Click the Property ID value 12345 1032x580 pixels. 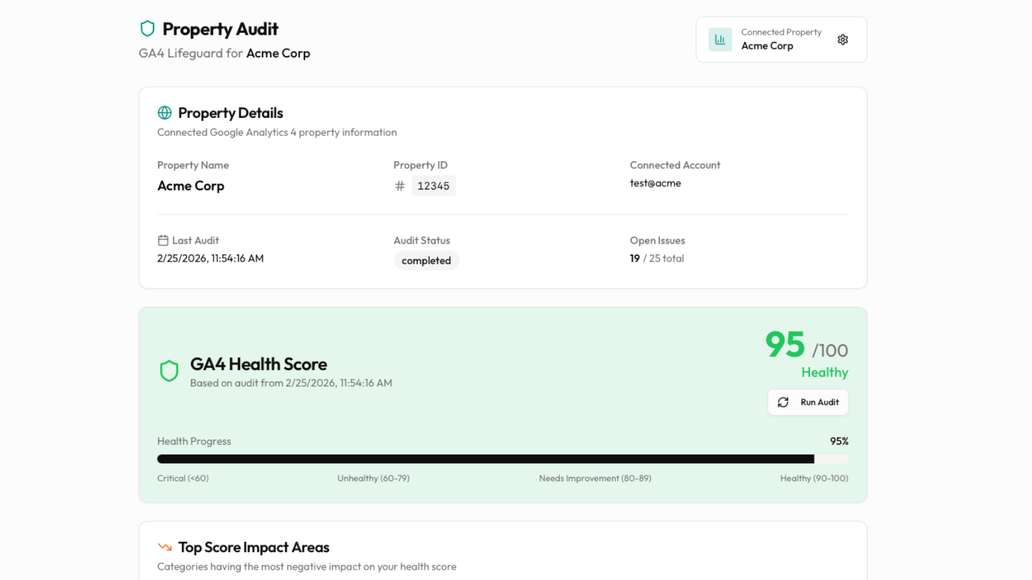tap(433, 186)
